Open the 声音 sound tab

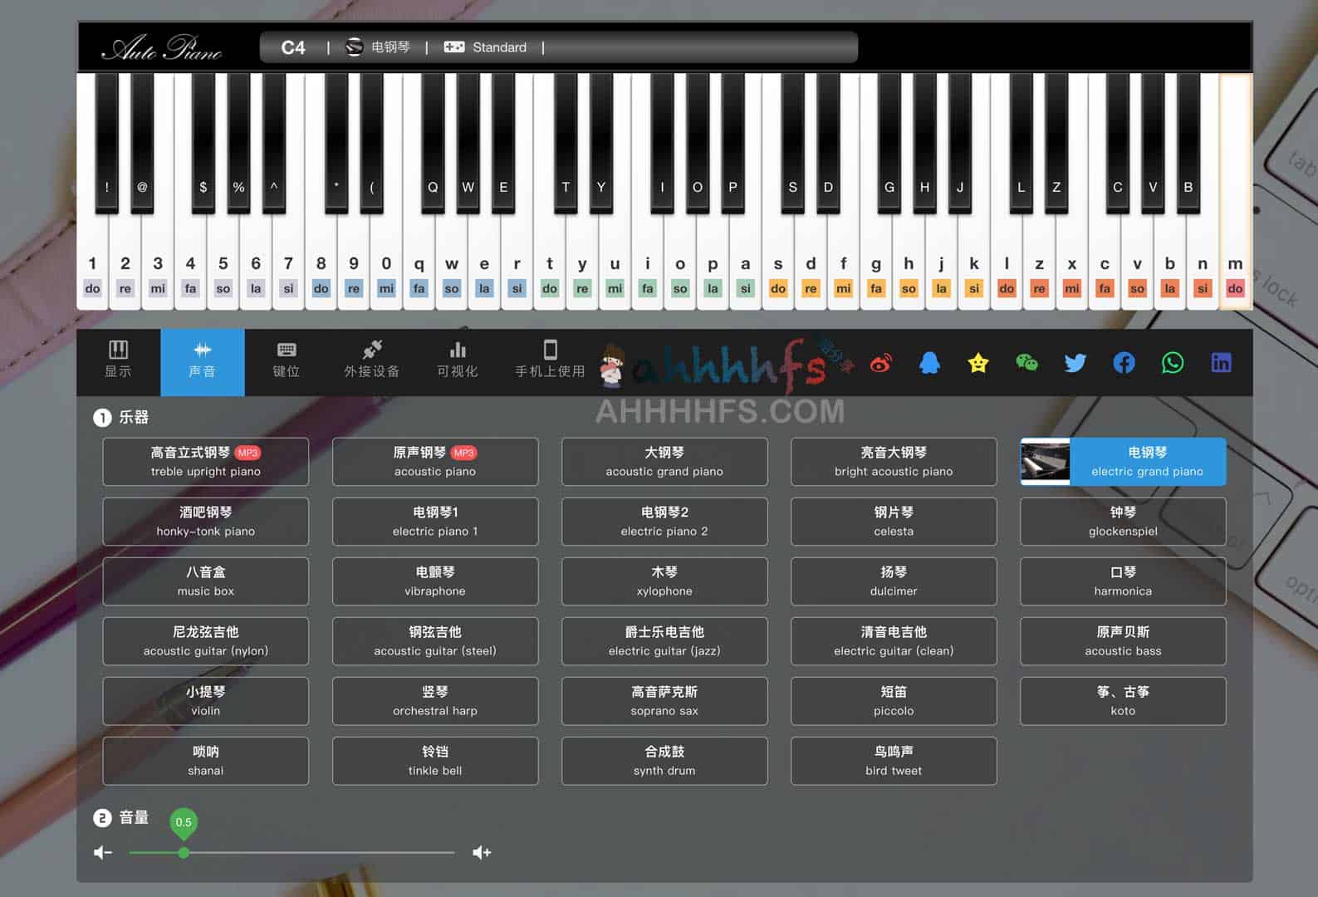[202, 362]
